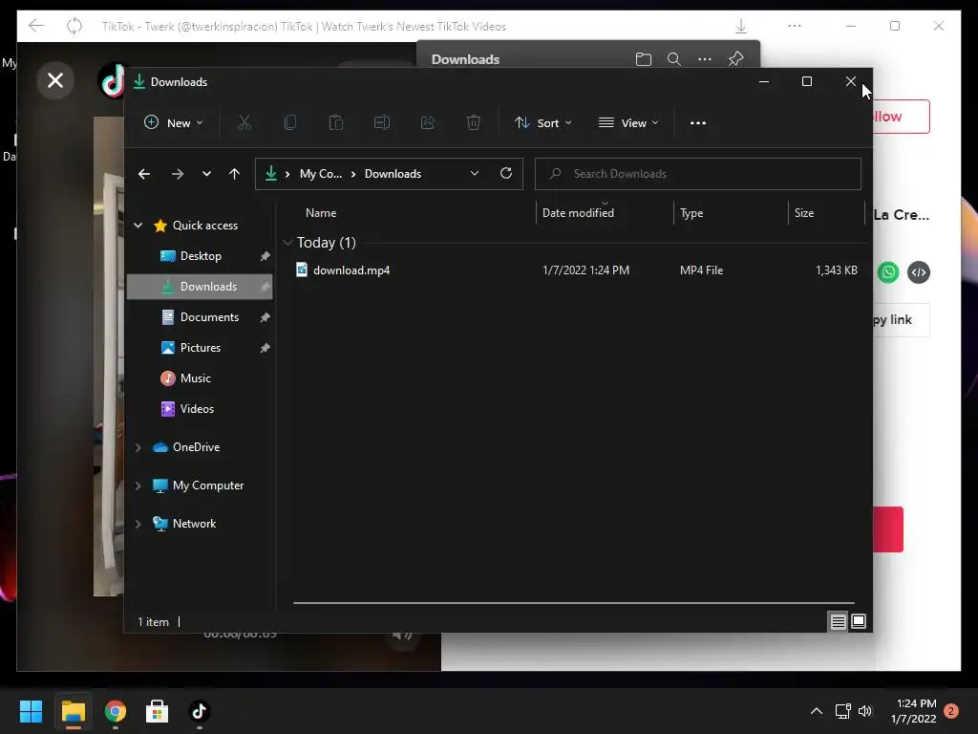This screenshot has width=978, height=734.
Task: Click the volume icon in system tray
Action: point(865,711)
